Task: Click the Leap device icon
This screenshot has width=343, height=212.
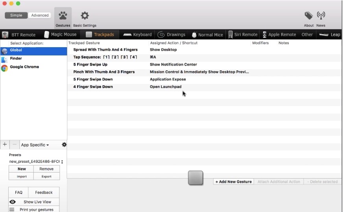Action: point(324,35)
